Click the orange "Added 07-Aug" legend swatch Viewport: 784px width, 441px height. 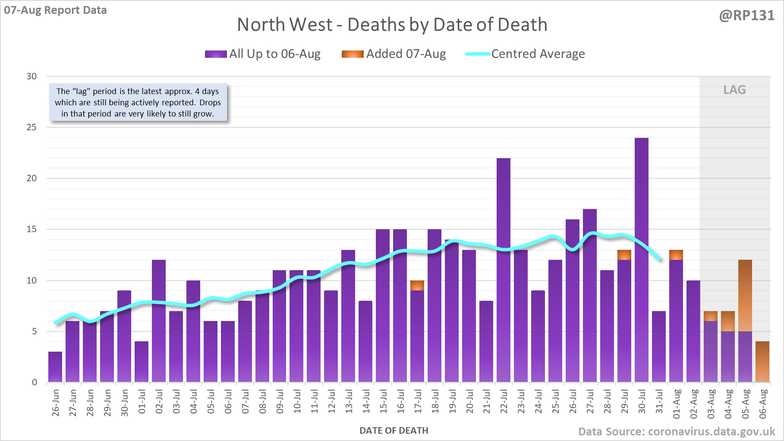click(x=353, y=54)
